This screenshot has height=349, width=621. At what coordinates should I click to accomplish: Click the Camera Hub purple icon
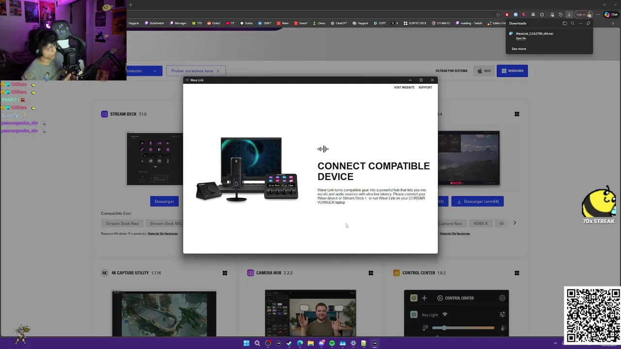(x=250, y=273)
